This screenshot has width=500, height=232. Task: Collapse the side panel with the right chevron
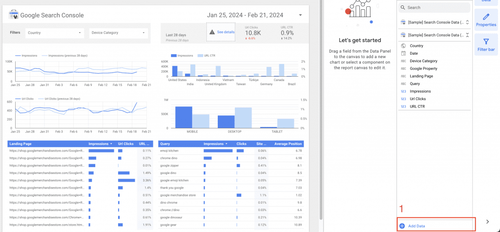point(487,221)
